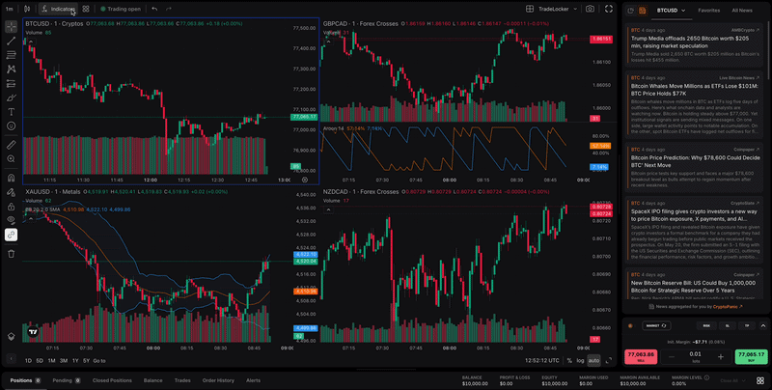The image size is (772, 390).
Task: Redo the chart action
Action: point(169,9)
